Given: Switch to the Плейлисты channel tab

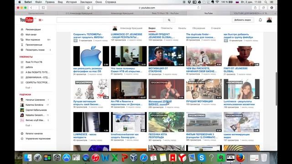Looking at the screenshot, I should [x=167, y=28].
